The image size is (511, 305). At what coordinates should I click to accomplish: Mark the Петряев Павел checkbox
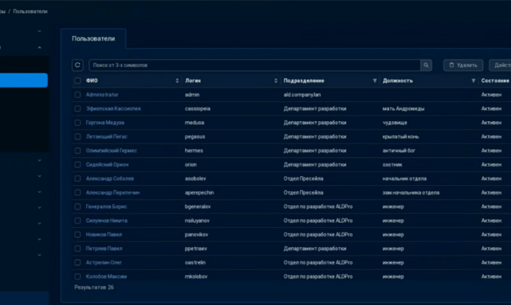coord(78,249)
